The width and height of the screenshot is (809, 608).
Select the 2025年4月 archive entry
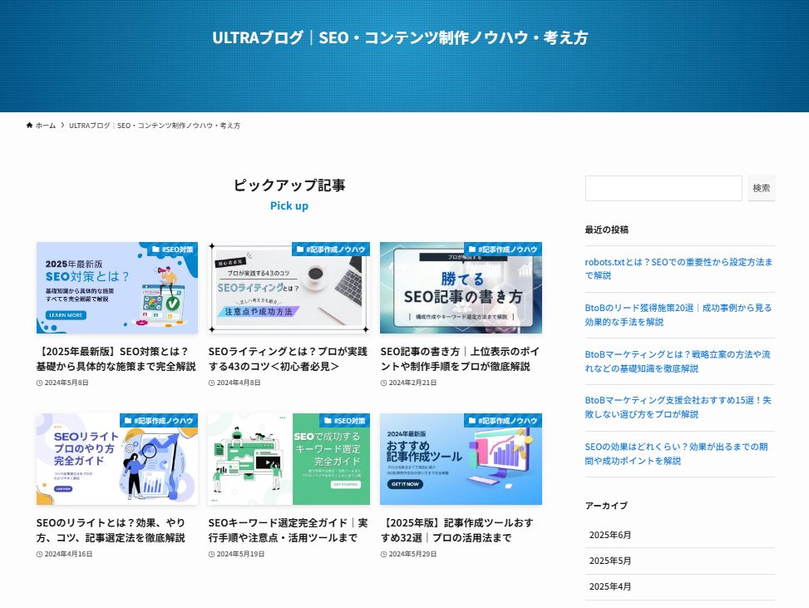610,586
